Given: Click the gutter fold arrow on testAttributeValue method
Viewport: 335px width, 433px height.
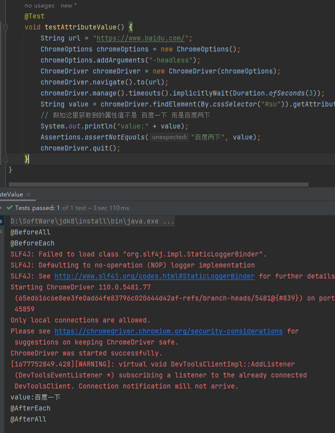Looking at the screenshot, I should [6, 27].
